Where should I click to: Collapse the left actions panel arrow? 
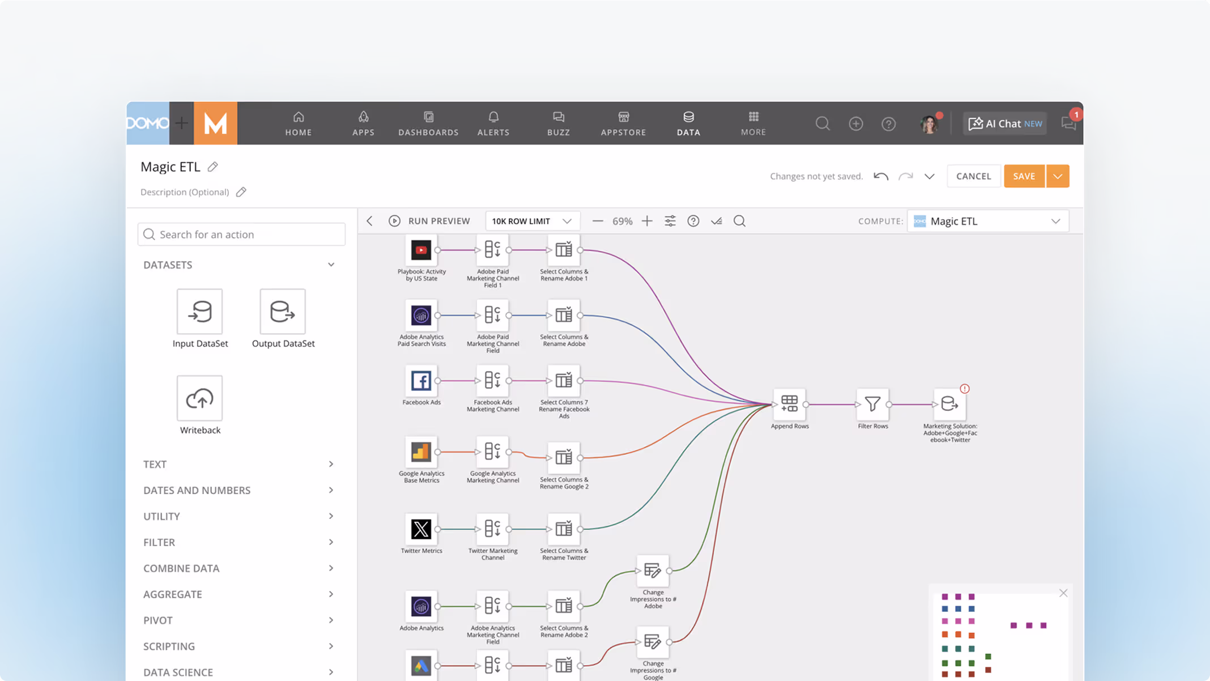pyautogui.click(x=369, y=221)
